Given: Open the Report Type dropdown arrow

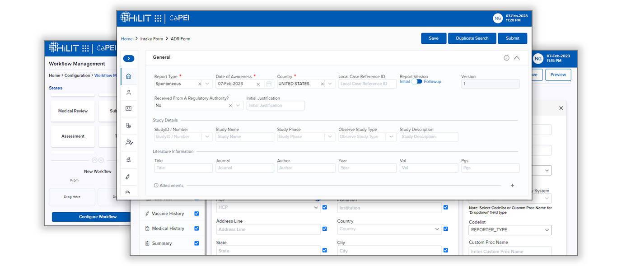Looking at the screenshot, I should tap(207, 84).
